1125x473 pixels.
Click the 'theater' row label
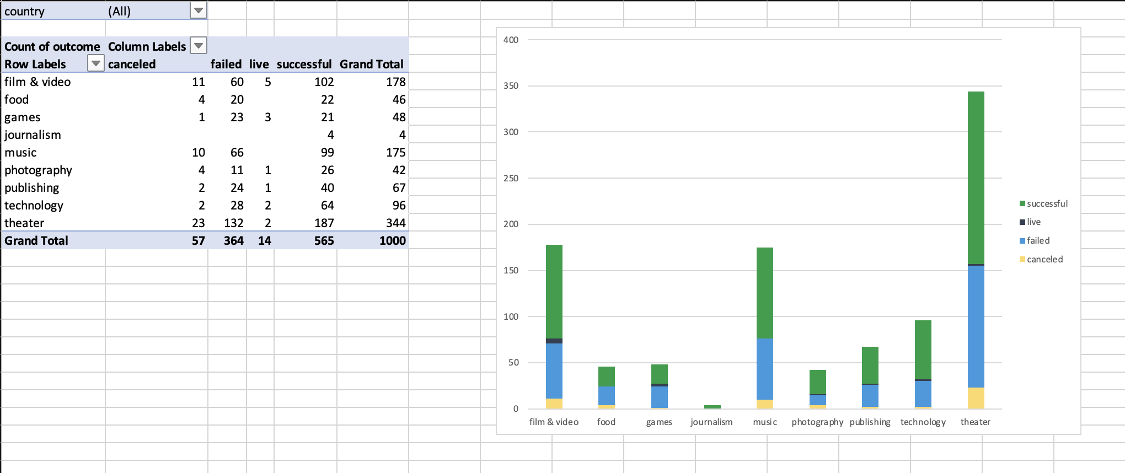[24, 223]
